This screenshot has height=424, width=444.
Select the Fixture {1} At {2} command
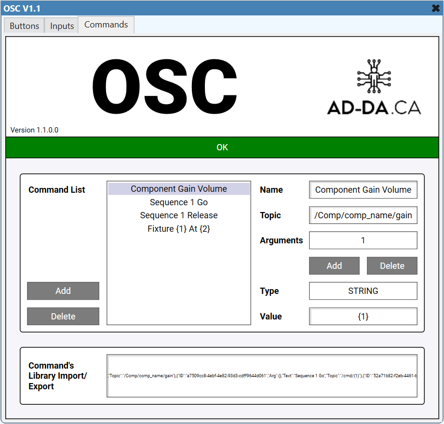click(x=178, y=228)
